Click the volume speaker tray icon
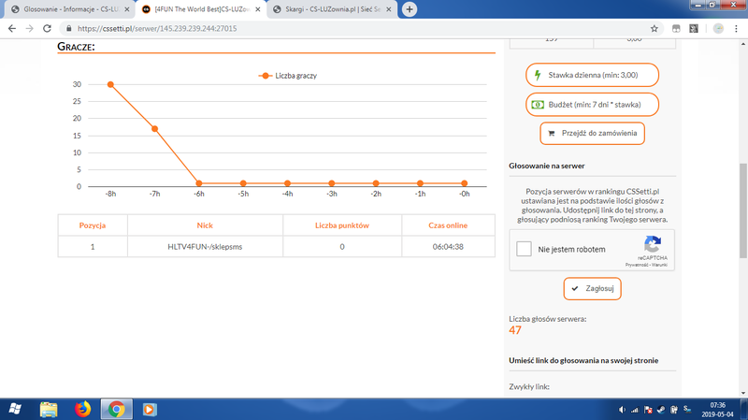This screenshot has width=748, height=420. click(x=623, y=410)
